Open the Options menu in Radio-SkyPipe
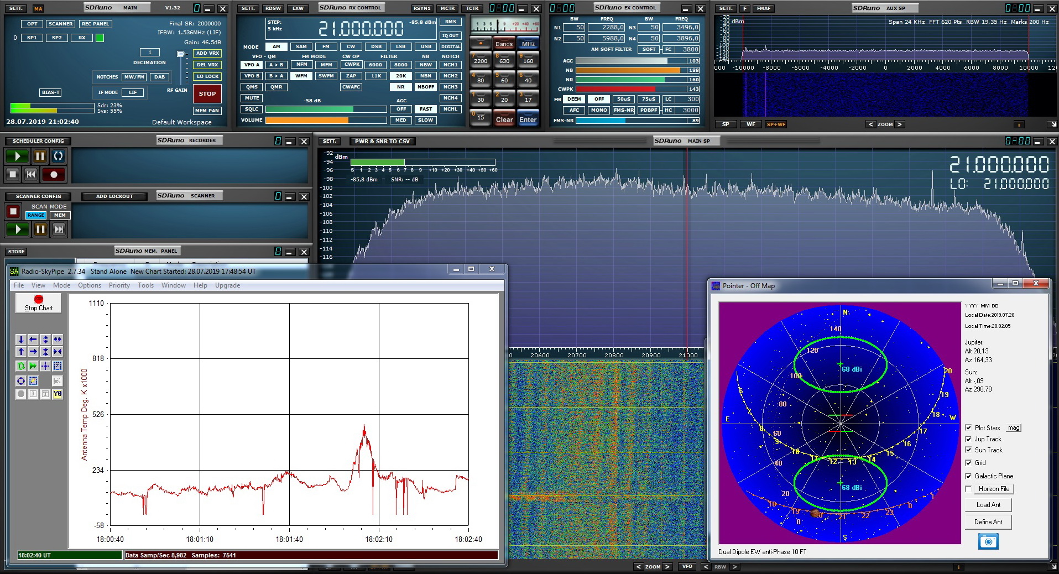 click(90, 285)
